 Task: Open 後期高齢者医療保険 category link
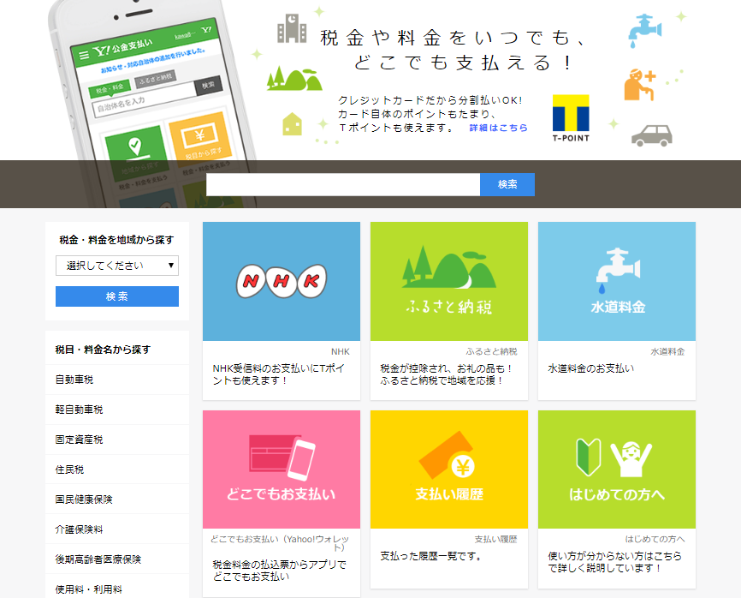tap(117, 559)
